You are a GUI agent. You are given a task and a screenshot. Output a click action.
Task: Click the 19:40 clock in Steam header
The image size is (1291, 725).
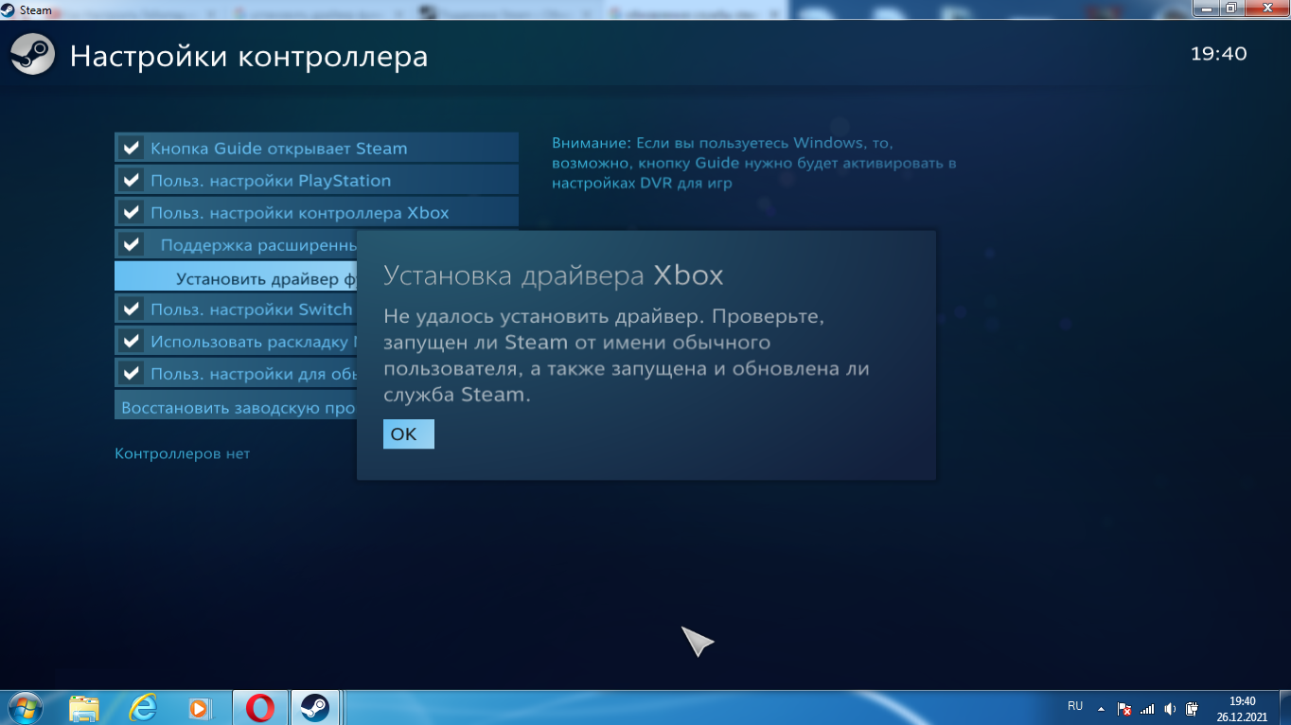1218,54
